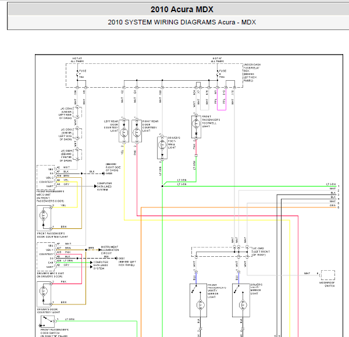Click the Front Passenger's Door Courtesy Light label
The image size is (349, 337).
[x=52, y=235]
